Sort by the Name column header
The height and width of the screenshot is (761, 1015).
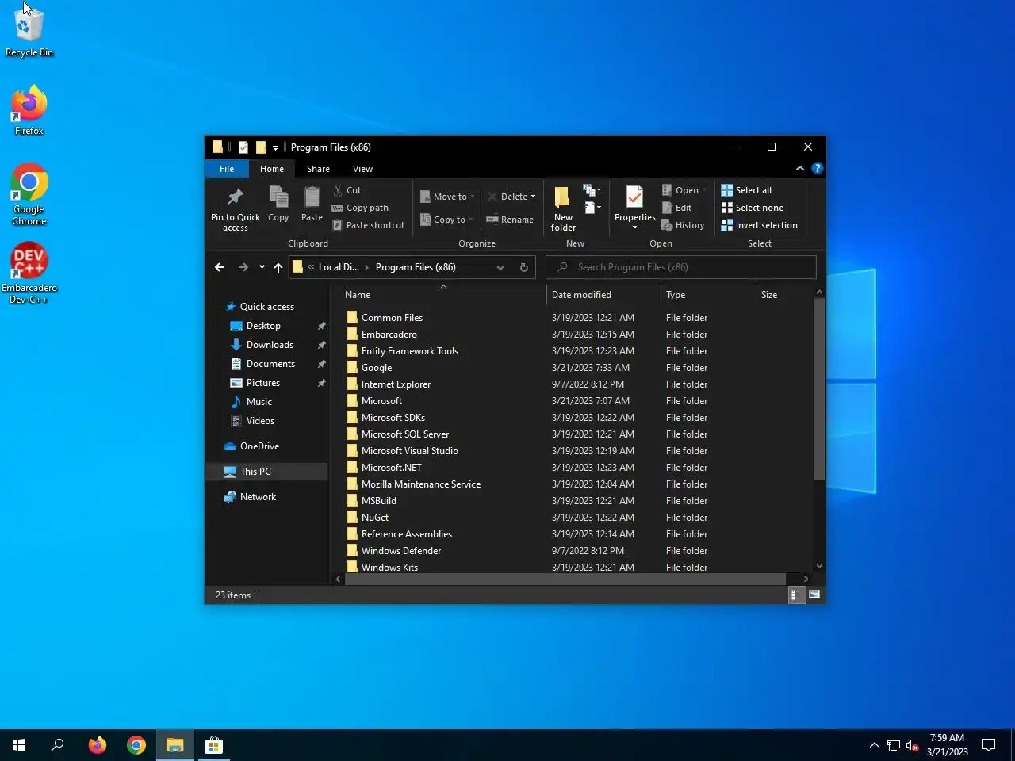(x=442, y=295)
